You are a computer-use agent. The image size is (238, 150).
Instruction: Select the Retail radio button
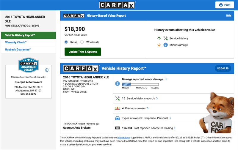pos(66,42)
